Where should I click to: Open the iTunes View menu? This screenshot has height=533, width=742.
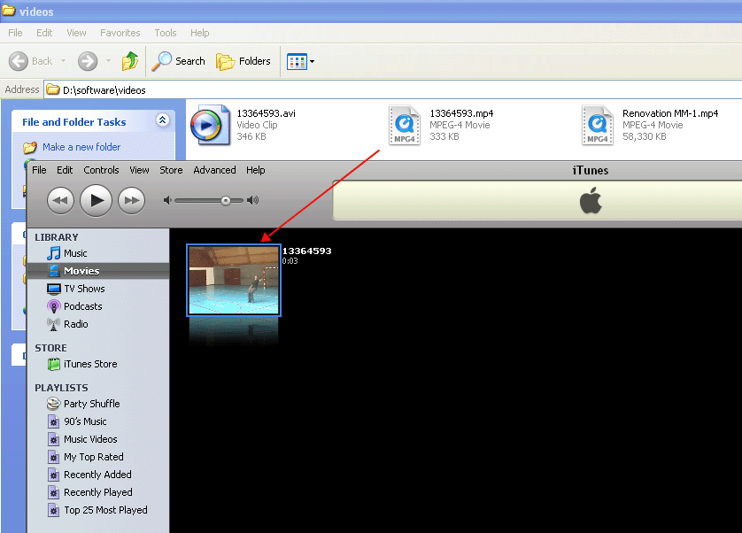pos(139,170)
